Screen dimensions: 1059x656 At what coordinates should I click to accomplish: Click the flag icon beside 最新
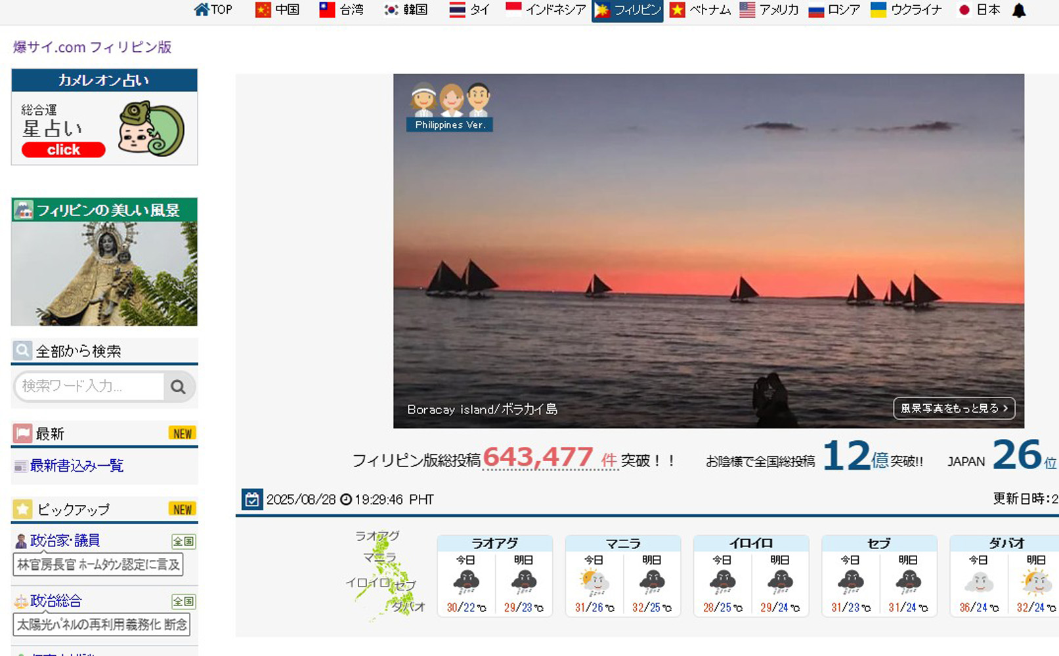coord(23,434)
